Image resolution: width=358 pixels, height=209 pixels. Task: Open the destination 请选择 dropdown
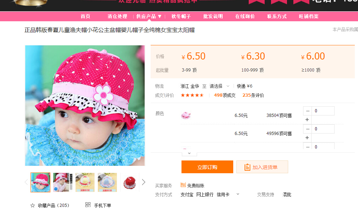click(x=219, y=86)
